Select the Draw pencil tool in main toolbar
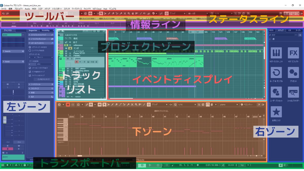This screenshot has height=171, width=304. [x=109, y=13]
